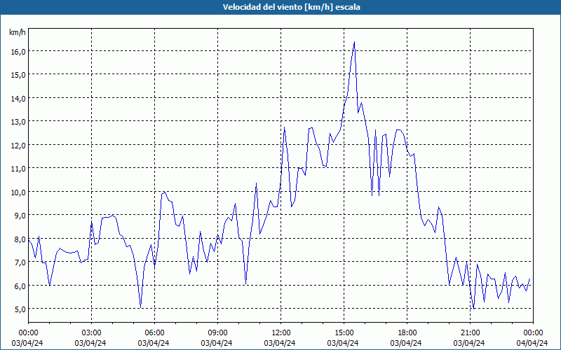Click the "03/04/24" date under 12:00
Viewport: 561px width, 350px height.
coord(280,343)
